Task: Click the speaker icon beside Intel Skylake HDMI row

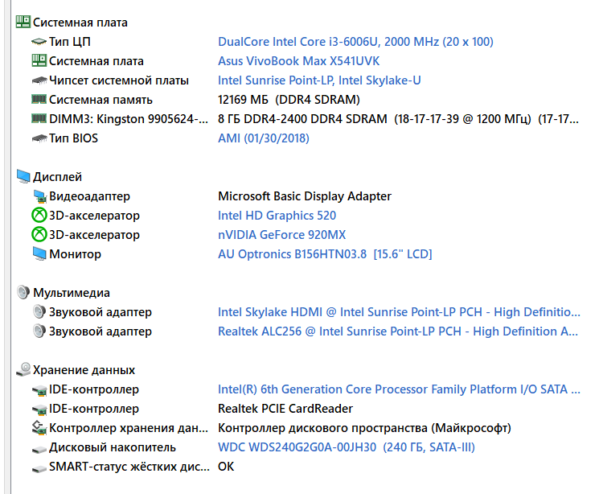Action: (39, 311)
